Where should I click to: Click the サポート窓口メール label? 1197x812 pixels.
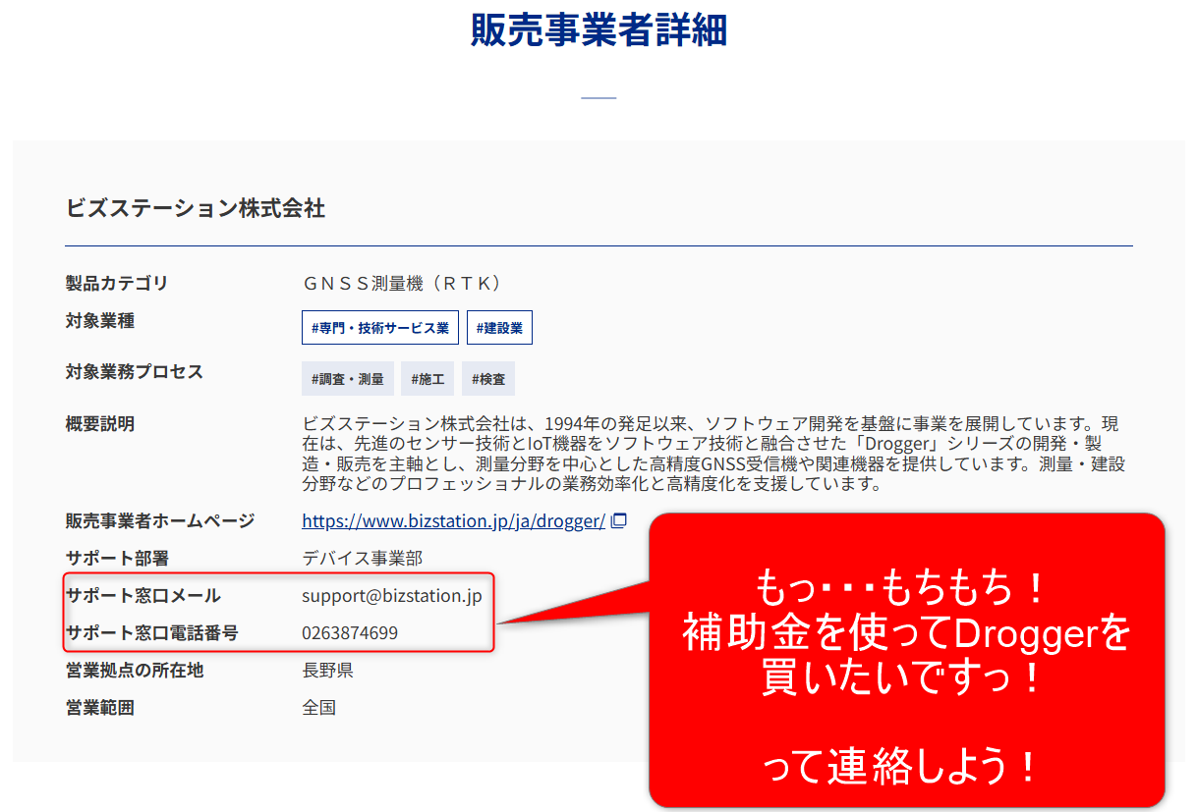(142, 596)
